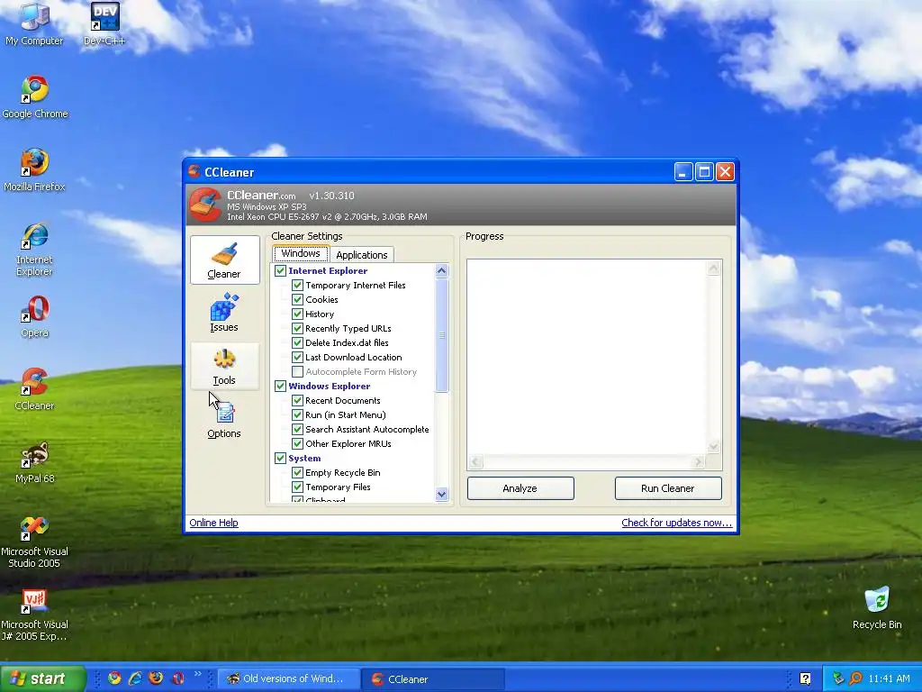Click the magnifier icon in system tray
This screenshot has width=922, height=692.
click(x=855, y=678)
